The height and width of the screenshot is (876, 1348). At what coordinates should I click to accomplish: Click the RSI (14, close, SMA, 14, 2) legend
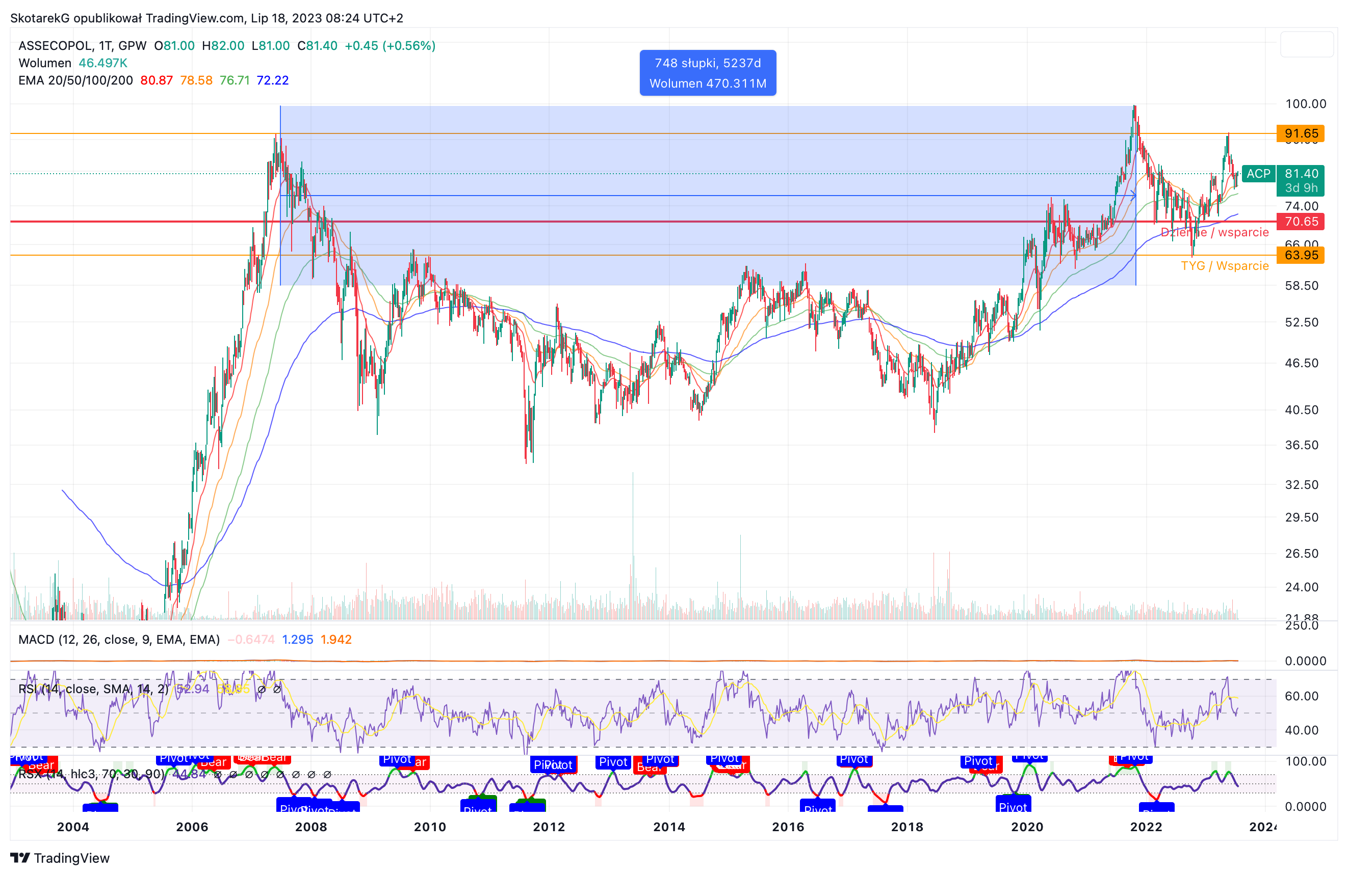point(93,689)
